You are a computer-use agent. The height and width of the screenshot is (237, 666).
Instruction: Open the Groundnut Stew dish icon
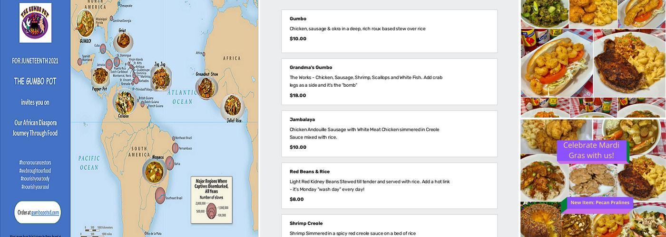(207, 87)
